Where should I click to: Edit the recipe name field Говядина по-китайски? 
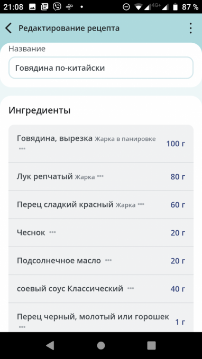pos(101,68)
